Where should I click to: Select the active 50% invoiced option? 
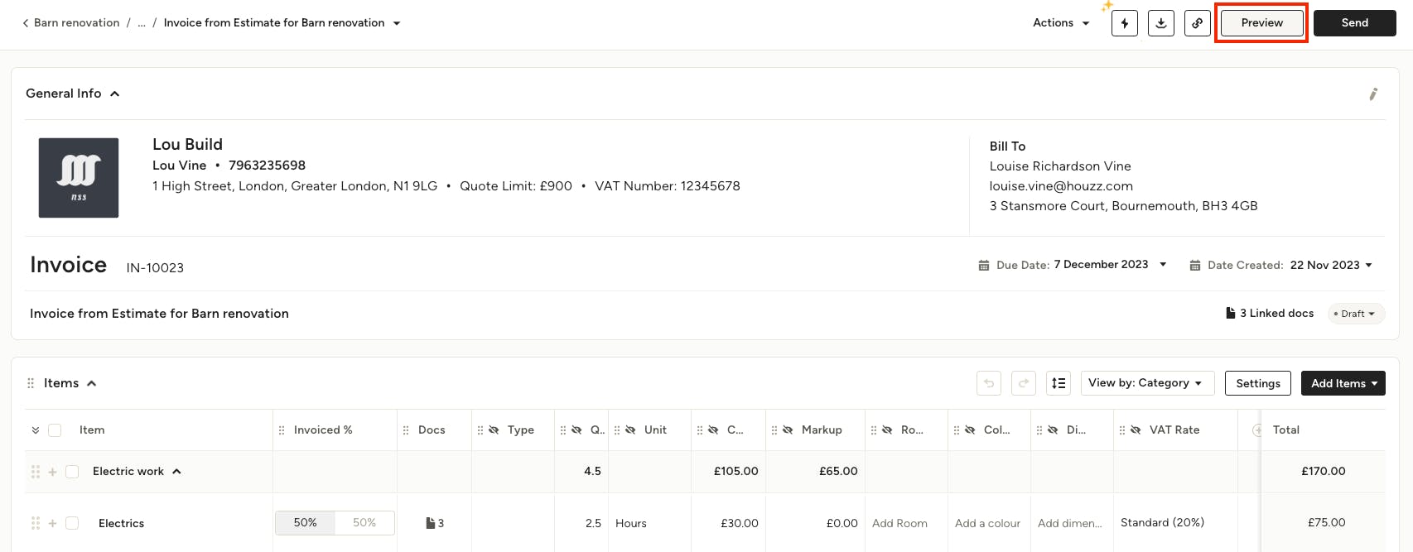tap(305, 523)
